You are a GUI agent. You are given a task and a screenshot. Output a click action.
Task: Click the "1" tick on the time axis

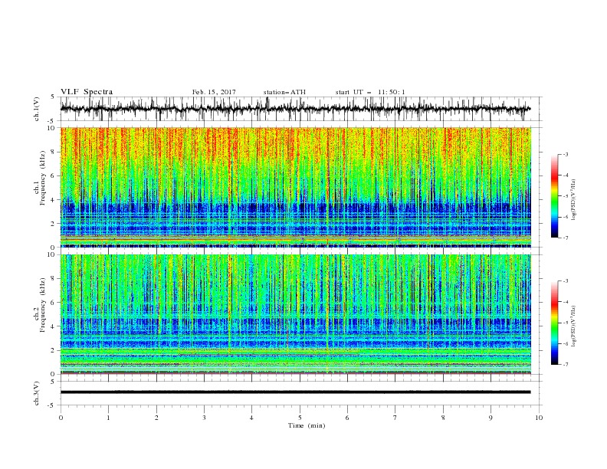point(108,418)
